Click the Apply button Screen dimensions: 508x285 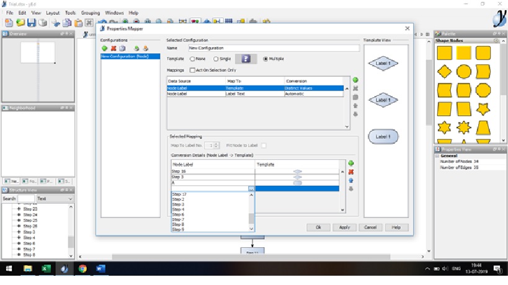(x=345, y=227)
